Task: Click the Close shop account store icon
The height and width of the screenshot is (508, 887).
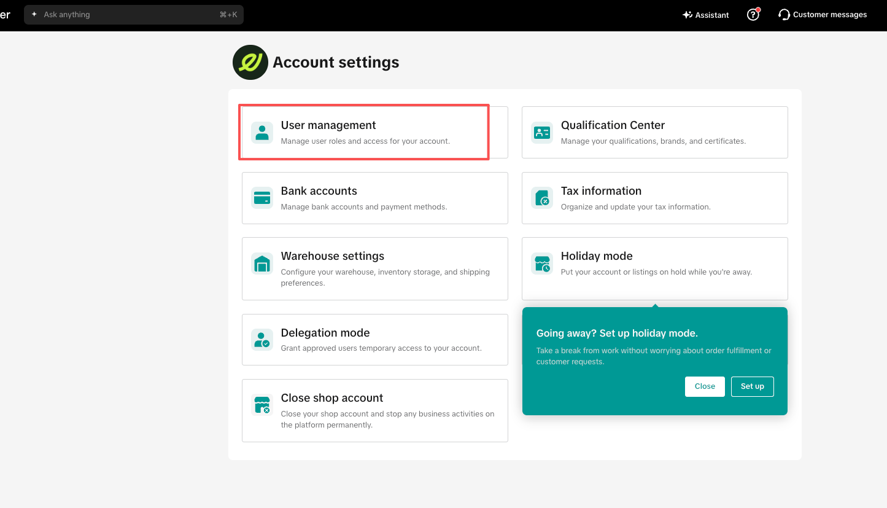Action: (x=262, y=405)
